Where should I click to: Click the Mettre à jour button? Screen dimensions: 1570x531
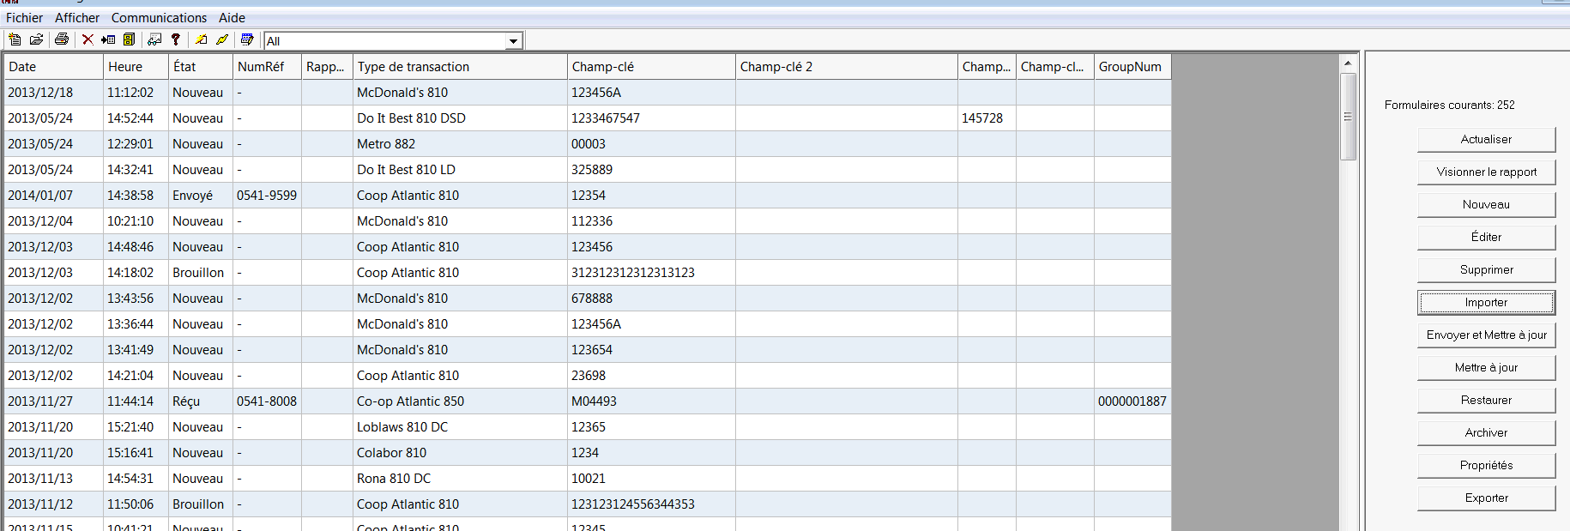(x=1486, y=368)
